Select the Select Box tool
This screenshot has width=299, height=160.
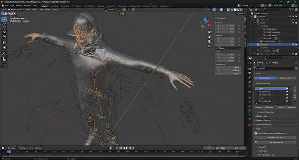(4, 19)
